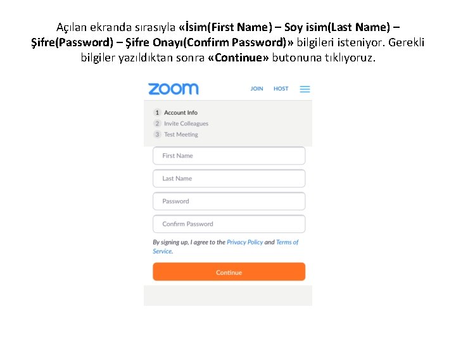
Task: Click the step 1 number circle
Action: [157, 113]
